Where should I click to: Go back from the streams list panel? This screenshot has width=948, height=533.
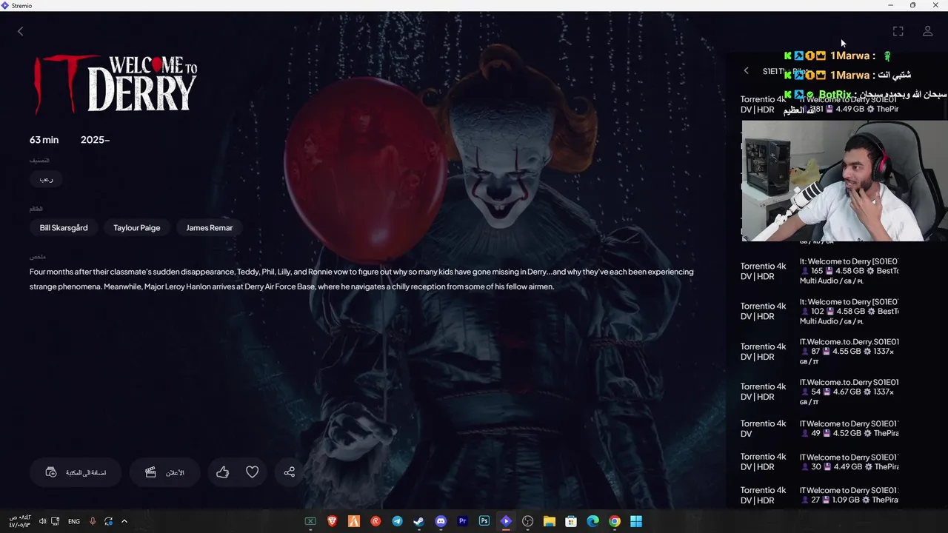(747, 71)
